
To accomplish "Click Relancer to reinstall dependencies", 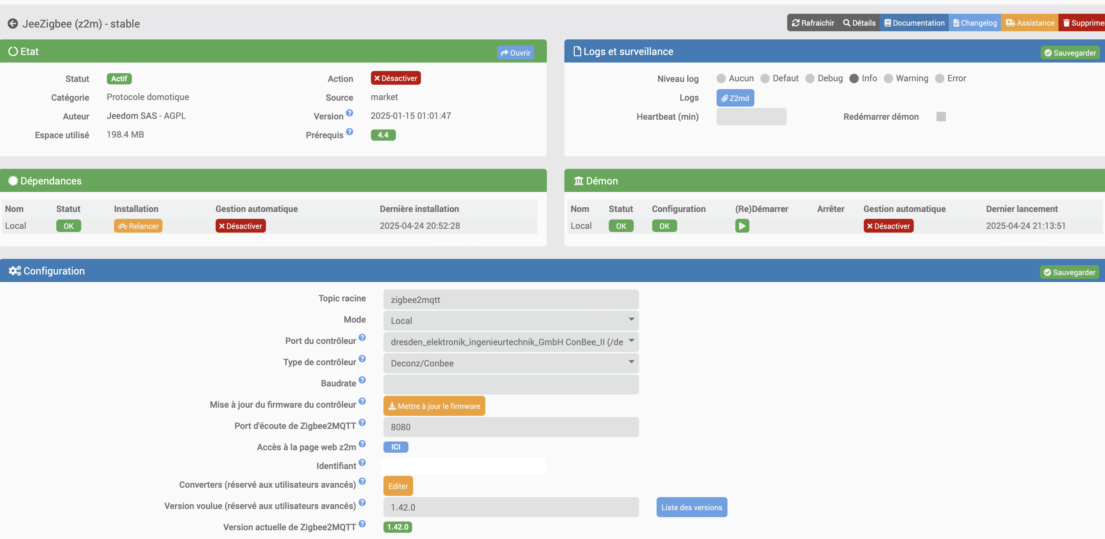I will tap(138, 226).
